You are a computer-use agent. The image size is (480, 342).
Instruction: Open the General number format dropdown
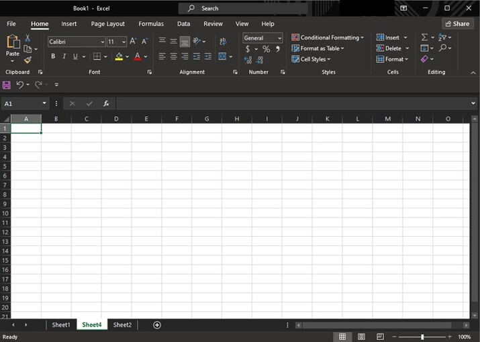(279, 38)
